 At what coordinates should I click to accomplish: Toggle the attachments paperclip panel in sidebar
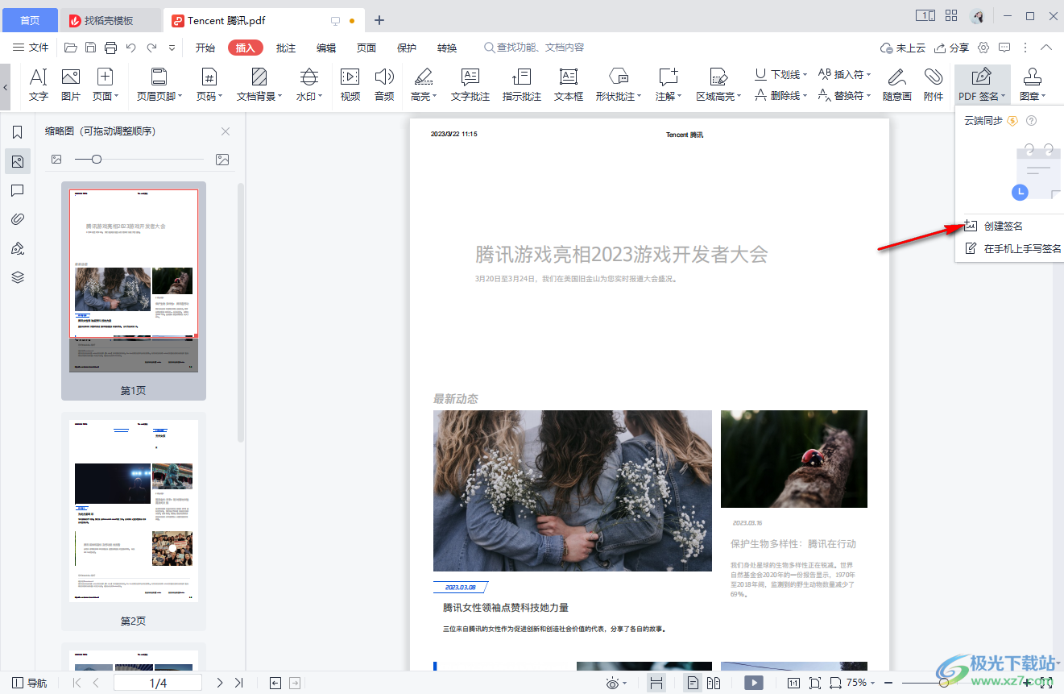point(18,219)
